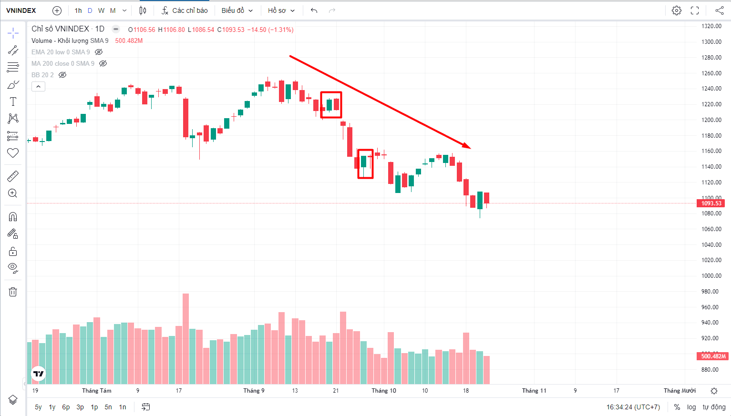731x416 pixels.
Task: Toggle the tự động auto scale
Action: click(x=714, y=407)
